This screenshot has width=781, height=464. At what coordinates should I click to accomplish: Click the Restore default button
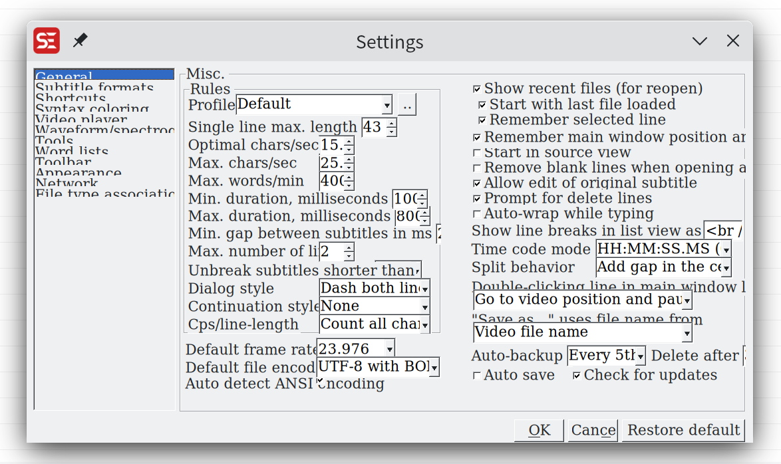pos(683,430)
